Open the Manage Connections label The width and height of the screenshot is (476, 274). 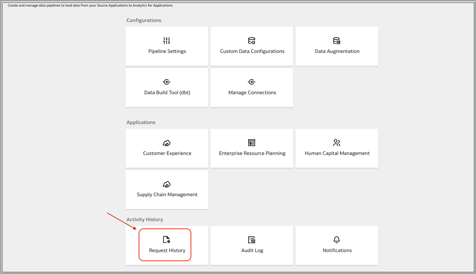tap(252, 92)
